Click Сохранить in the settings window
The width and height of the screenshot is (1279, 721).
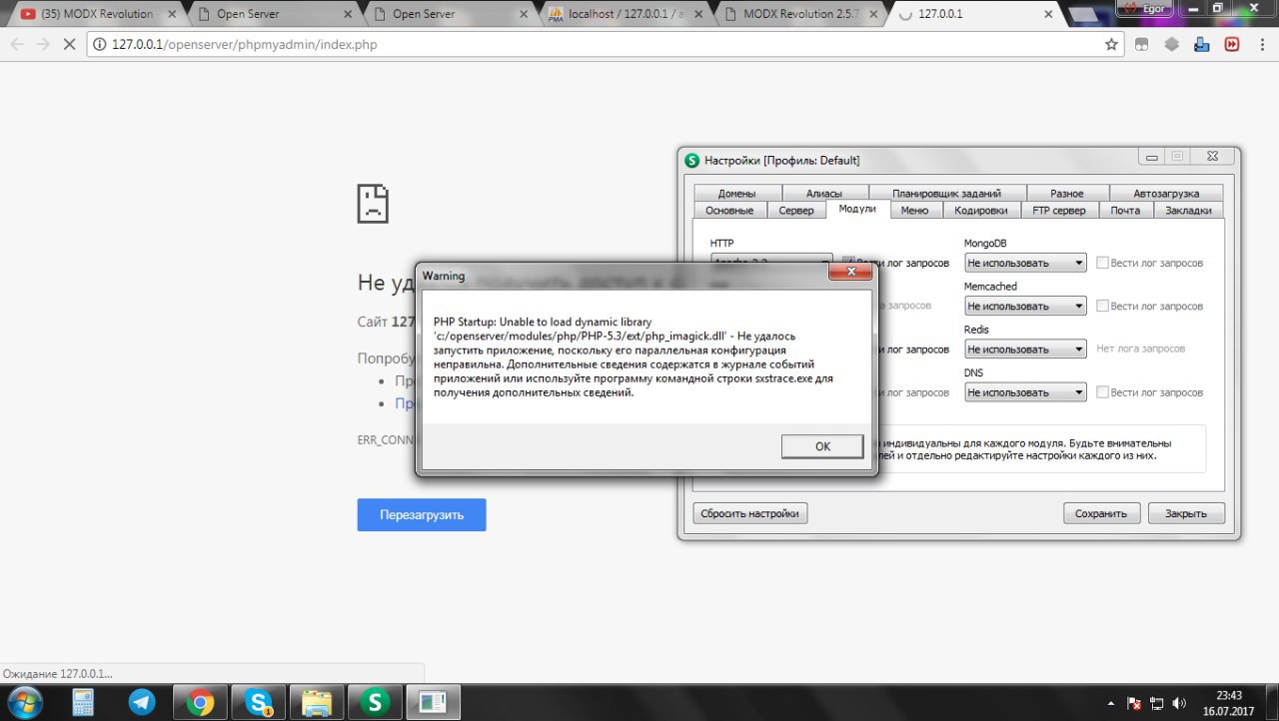pyautogui.click(x=1101, y=513)
